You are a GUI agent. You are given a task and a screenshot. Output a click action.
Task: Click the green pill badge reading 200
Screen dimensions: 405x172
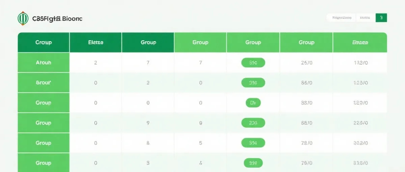[253, 123]
